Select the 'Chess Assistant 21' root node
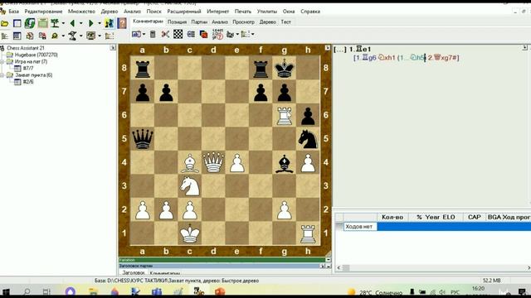The height and width of the screenshot is (298, 531). pyautogui.click(x=26, y=48)
